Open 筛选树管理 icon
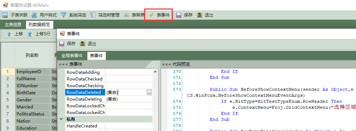356x131 pixels. pos(93,15)
